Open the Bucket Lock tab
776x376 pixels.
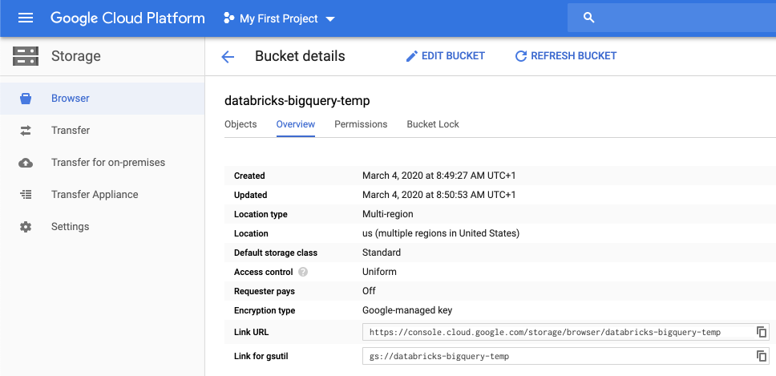(433, 124)
